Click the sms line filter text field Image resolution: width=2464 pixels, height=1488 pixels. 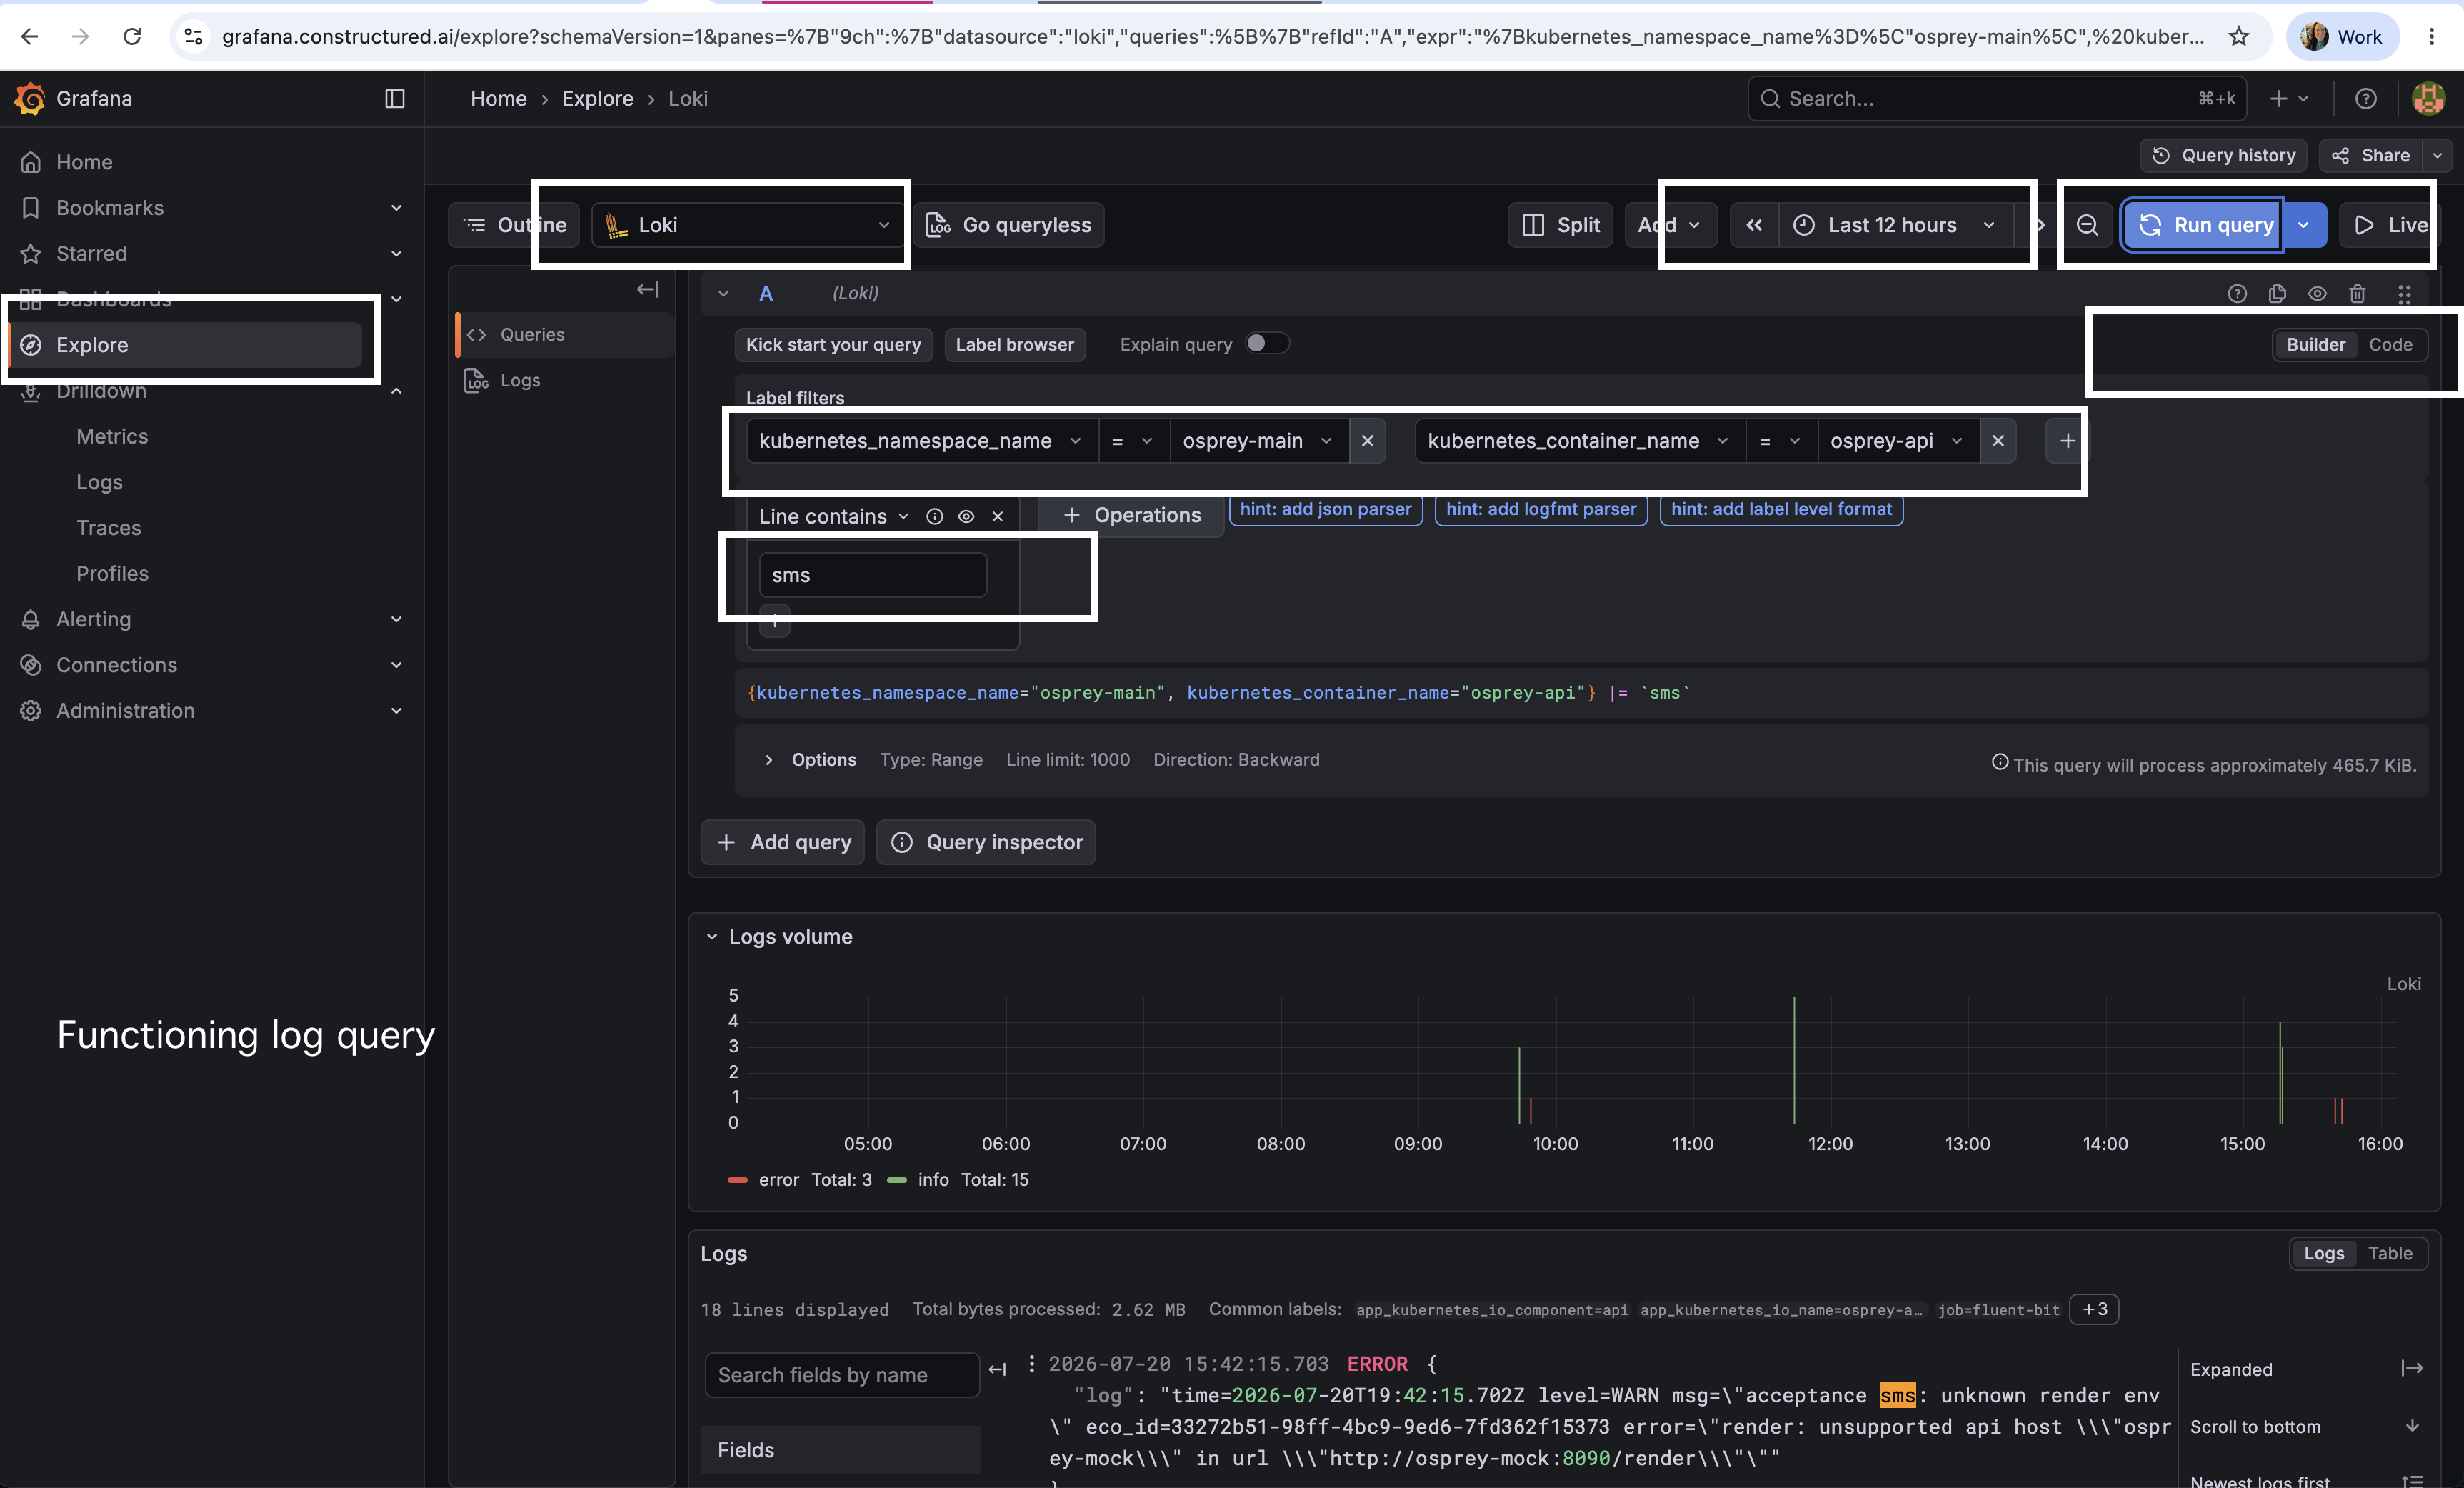(873, 575)
